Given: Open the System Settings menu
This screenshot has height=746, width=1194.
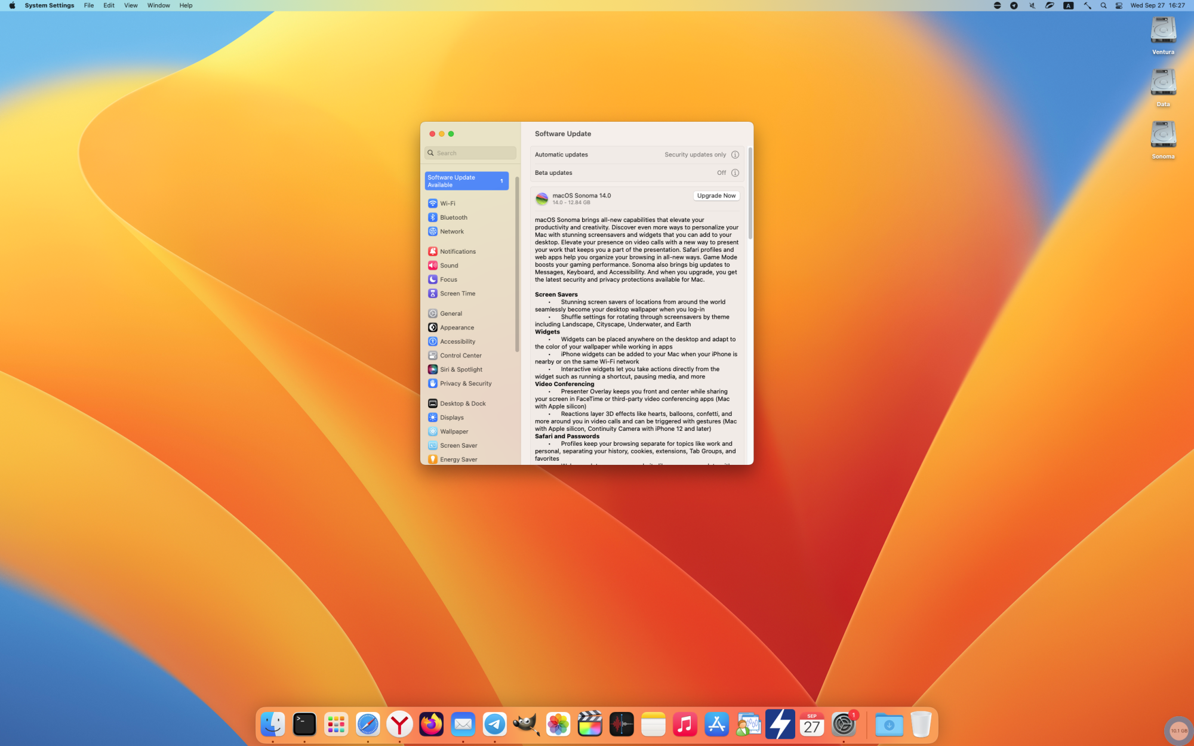Looking at the screenshot, I should tap(50, 5).
